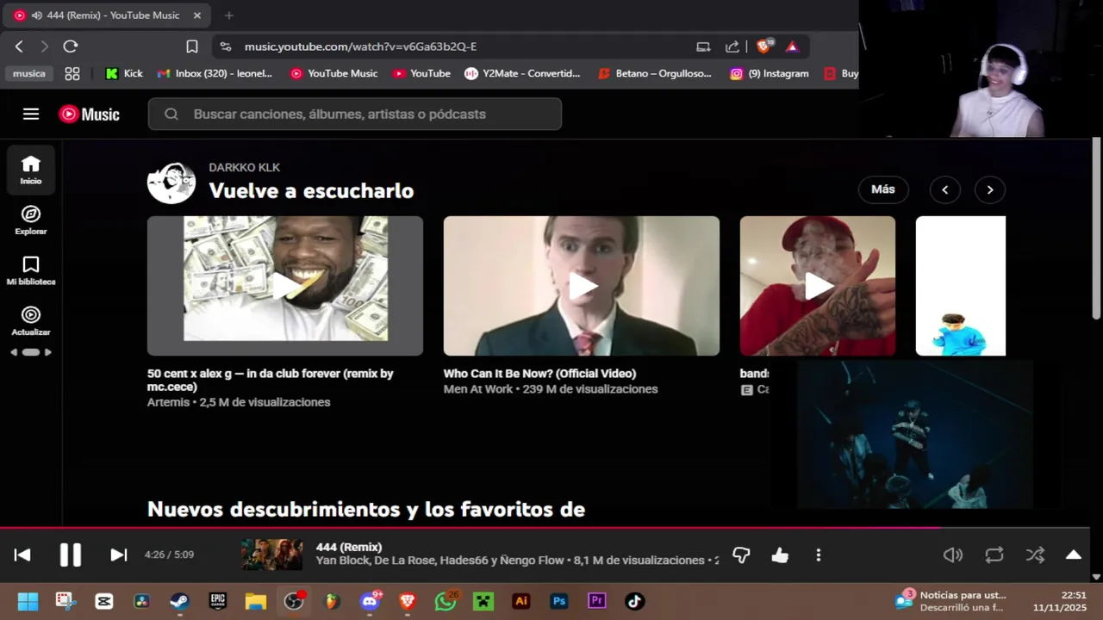Open the tab groups grid icon in bookmarks bar

[72, 73]
